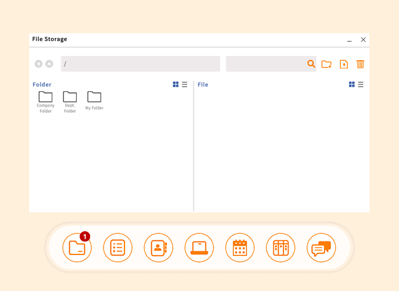Switch File pane to list view
Viewport: 399px width, 291px height.
click(361, 84)
